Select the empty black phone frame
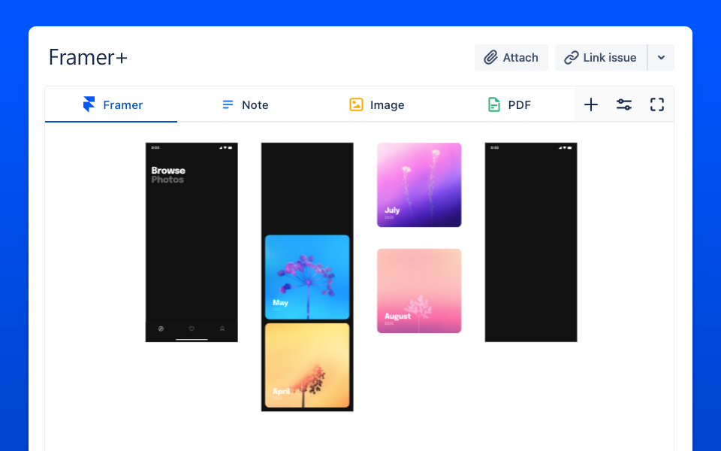Viewport: 721px width, 451px height. [531, 242]
